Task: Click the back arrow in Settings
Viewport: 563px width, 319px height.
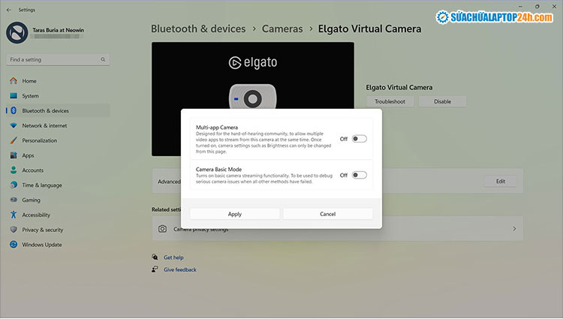Action: 9,10
